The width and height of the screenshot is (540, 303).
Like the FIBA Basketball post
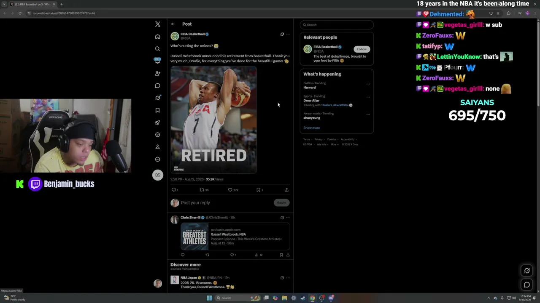[233, 190]
